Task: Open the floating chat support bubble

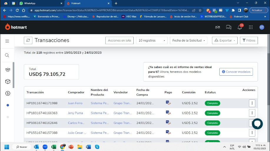Action: click(257, 124)
